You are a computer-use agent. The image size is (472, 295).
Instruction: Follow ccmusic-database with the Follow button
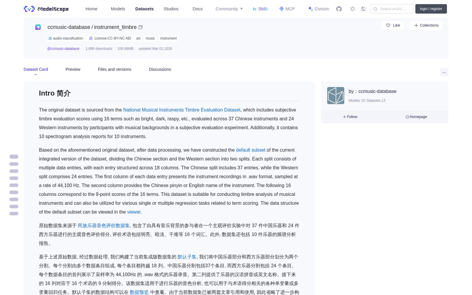(x=350, y=117)
